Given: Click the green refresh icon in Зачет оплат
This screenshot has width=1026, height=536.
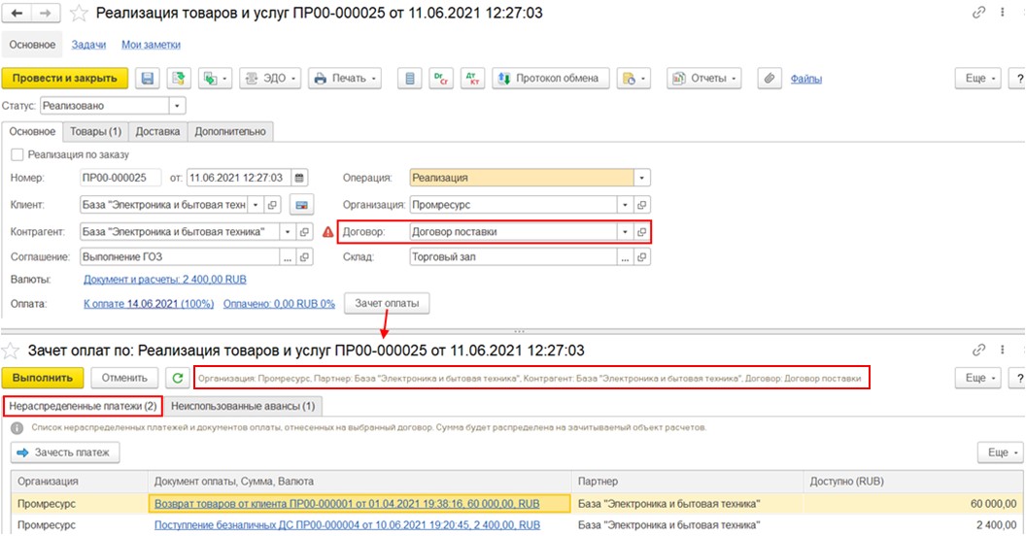Looking at the screenshot, I should 177,378.
